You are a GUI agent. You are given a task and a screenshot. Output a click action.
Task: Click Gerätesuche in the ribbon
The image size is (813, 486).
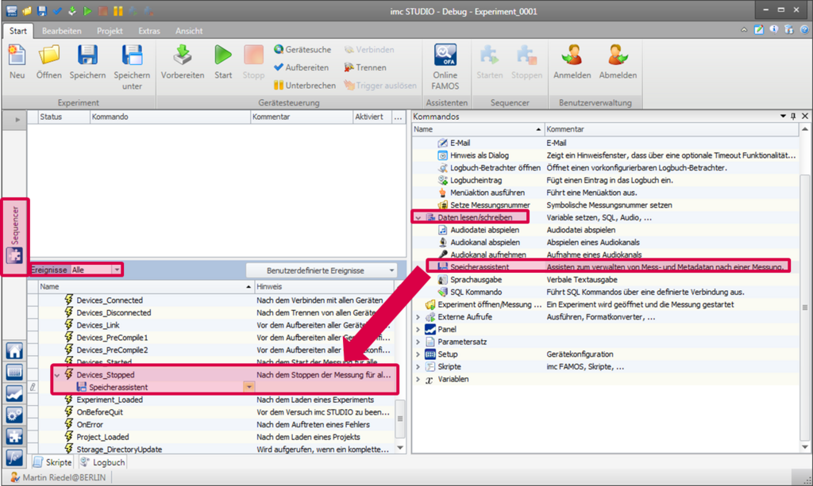point(303,49)
